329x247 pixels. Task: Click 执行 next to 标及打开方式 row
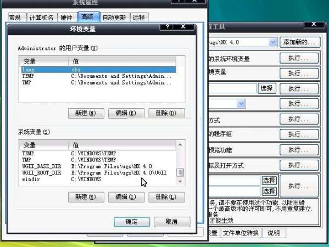coord(299,165)
